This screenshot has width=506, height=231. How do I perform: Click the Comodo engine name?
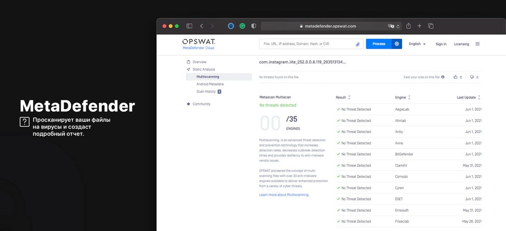coord(402,177)
